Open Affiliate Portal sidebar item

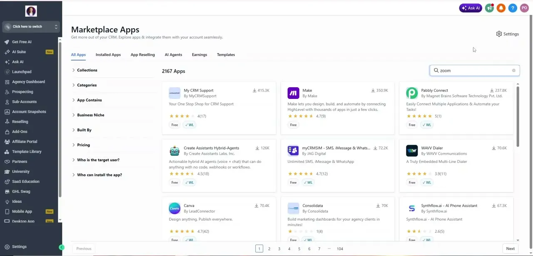tap(25, 142)
